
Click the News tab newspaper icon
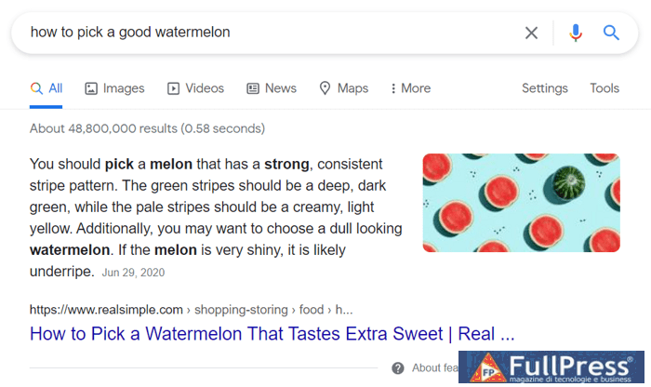pyautogui.click(x=253, y=88)
